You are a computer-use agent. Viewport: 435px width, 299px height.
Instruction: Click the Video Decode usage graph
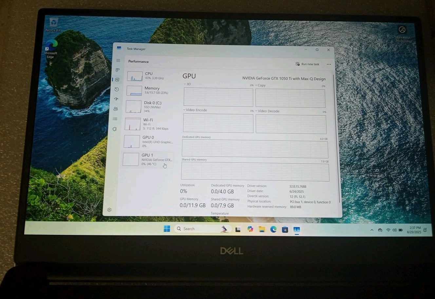tap(291, 124)
